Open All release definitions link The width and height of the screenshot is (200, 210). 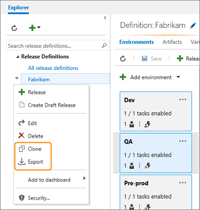point(53,68)
